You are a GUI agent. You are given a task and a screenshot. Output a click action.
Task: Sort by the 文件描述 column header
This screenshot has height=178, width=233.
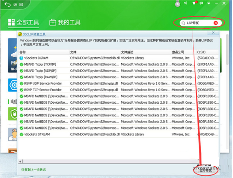coord(145,52)
